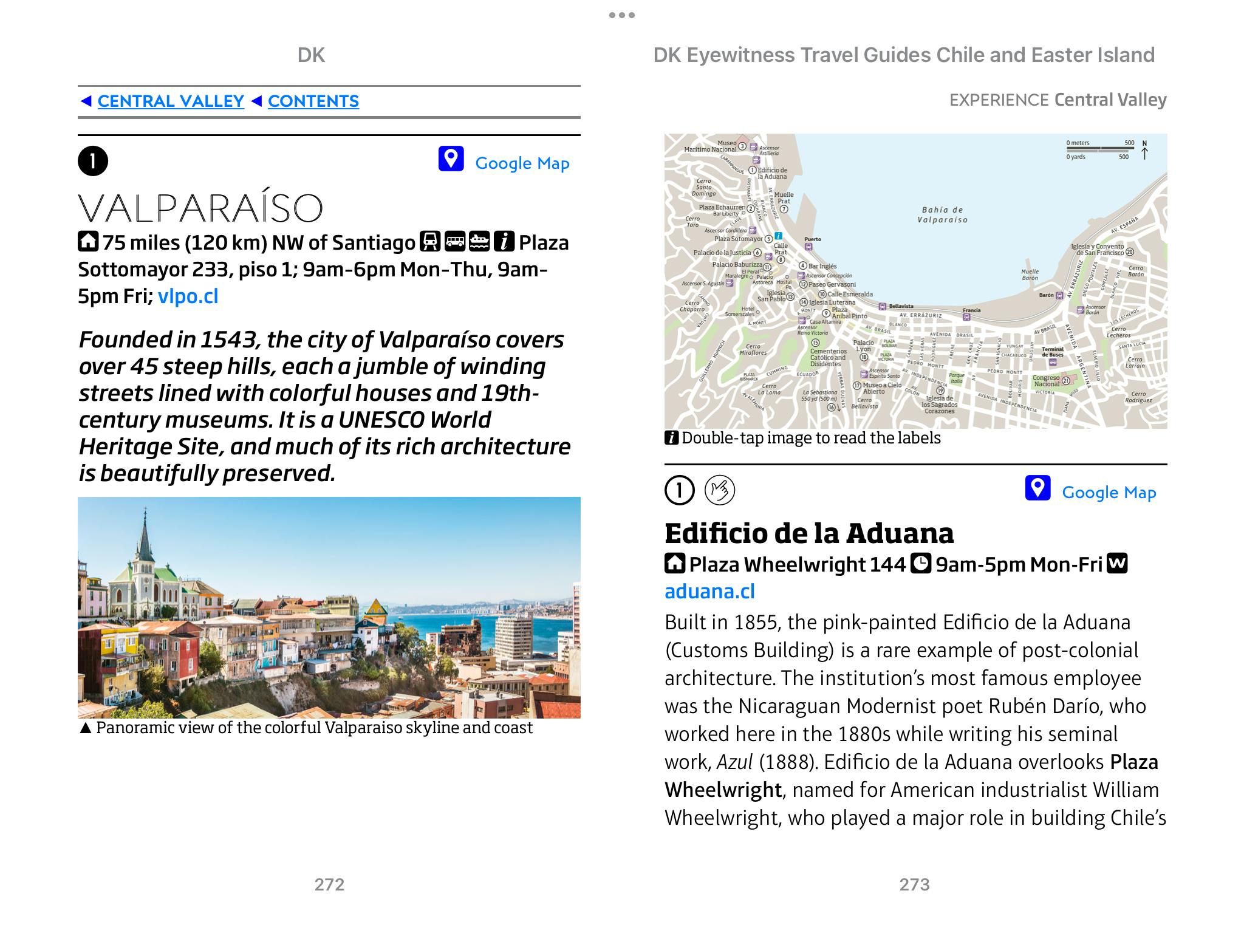The image size is (1244, 933).
Task: Tap outlined number 1 circle above Edificio
Action: tap(680, 490)
